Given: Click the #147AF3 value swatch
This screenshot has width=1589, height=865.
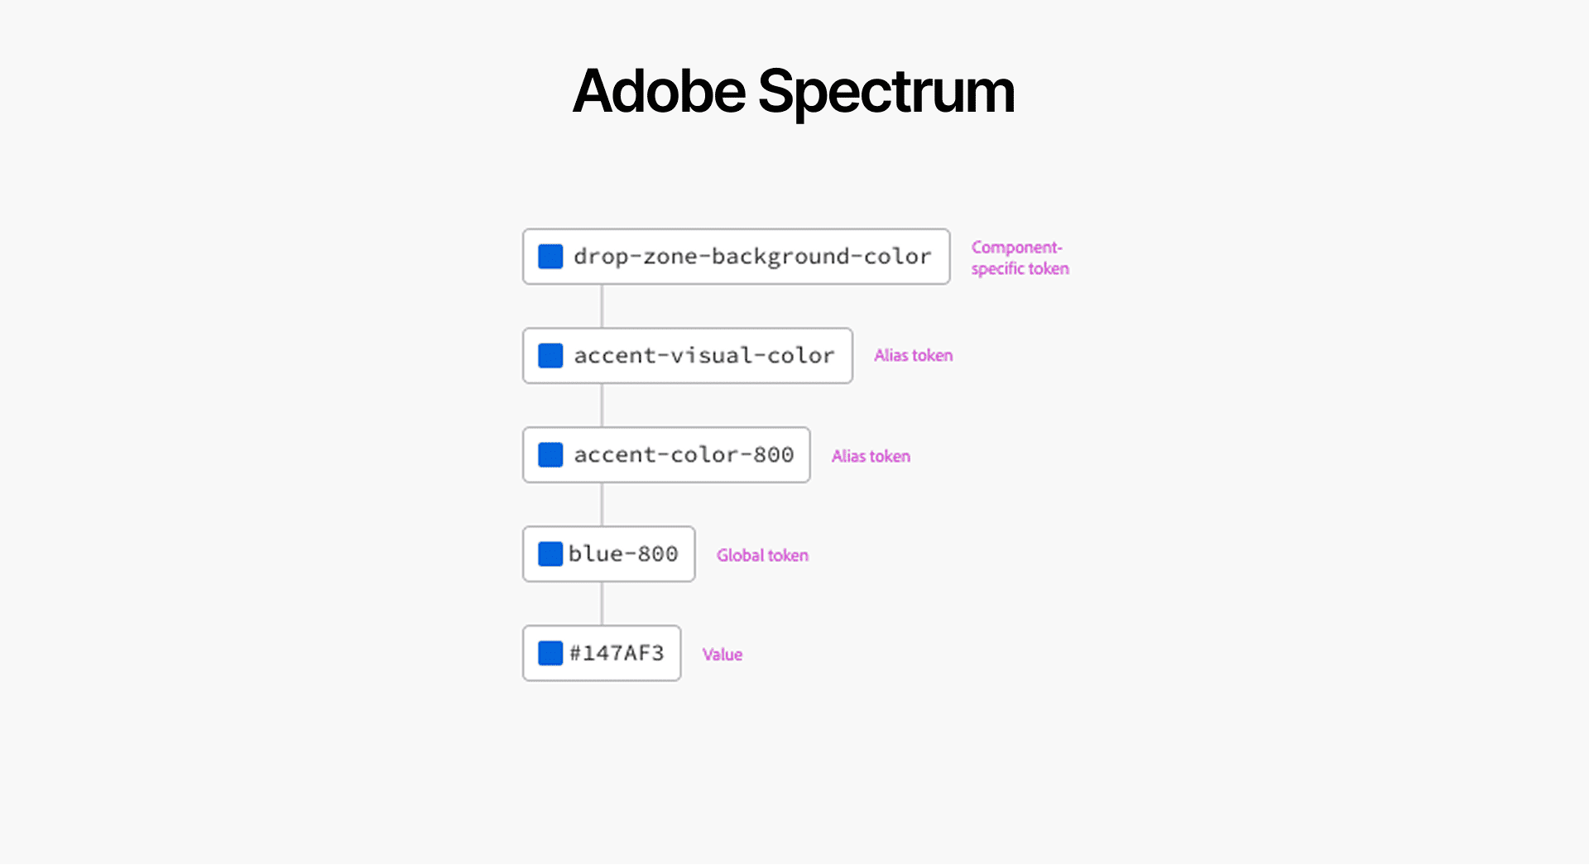Looking at the screenshot, I should 550,653.
